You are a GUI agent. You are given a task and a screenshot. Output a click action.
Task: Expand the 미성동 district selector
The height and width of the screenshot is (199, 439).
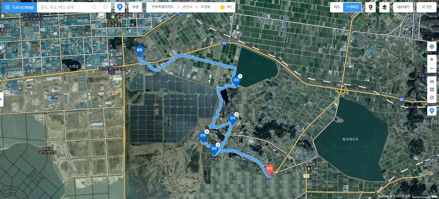tap(206, 7)
